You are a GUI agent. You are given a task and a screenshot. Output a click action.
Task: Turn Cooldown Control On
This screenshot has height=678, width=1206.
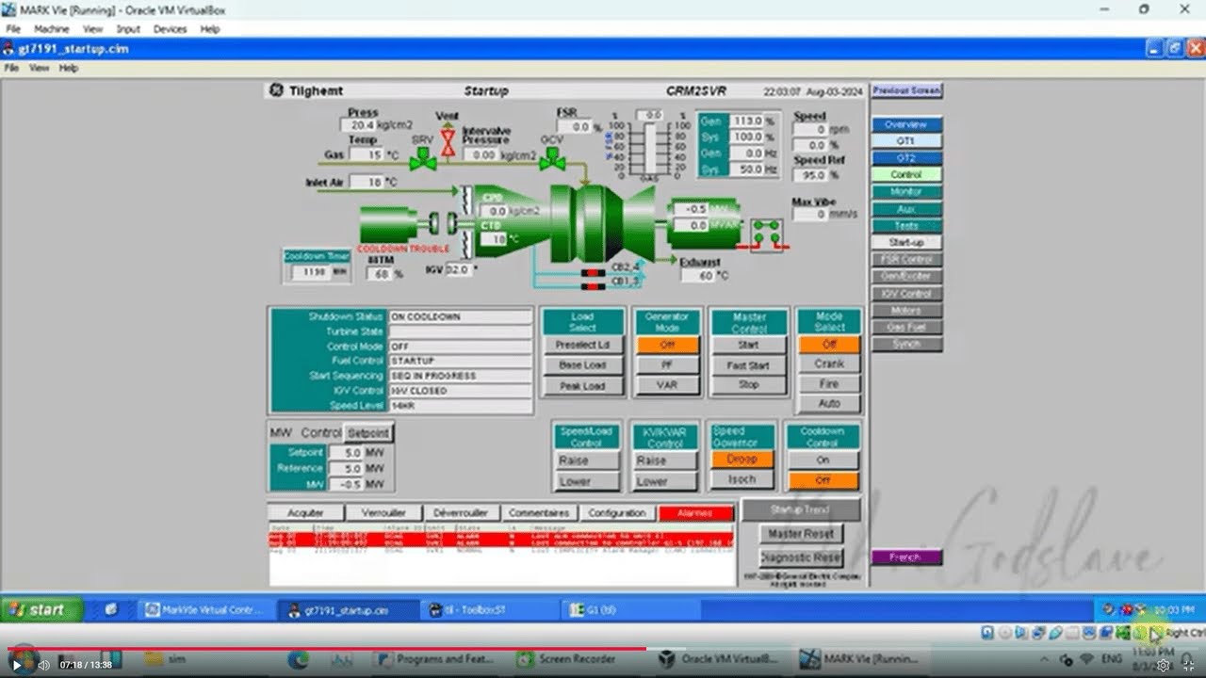pyautogui.click(x=823, y=460)
